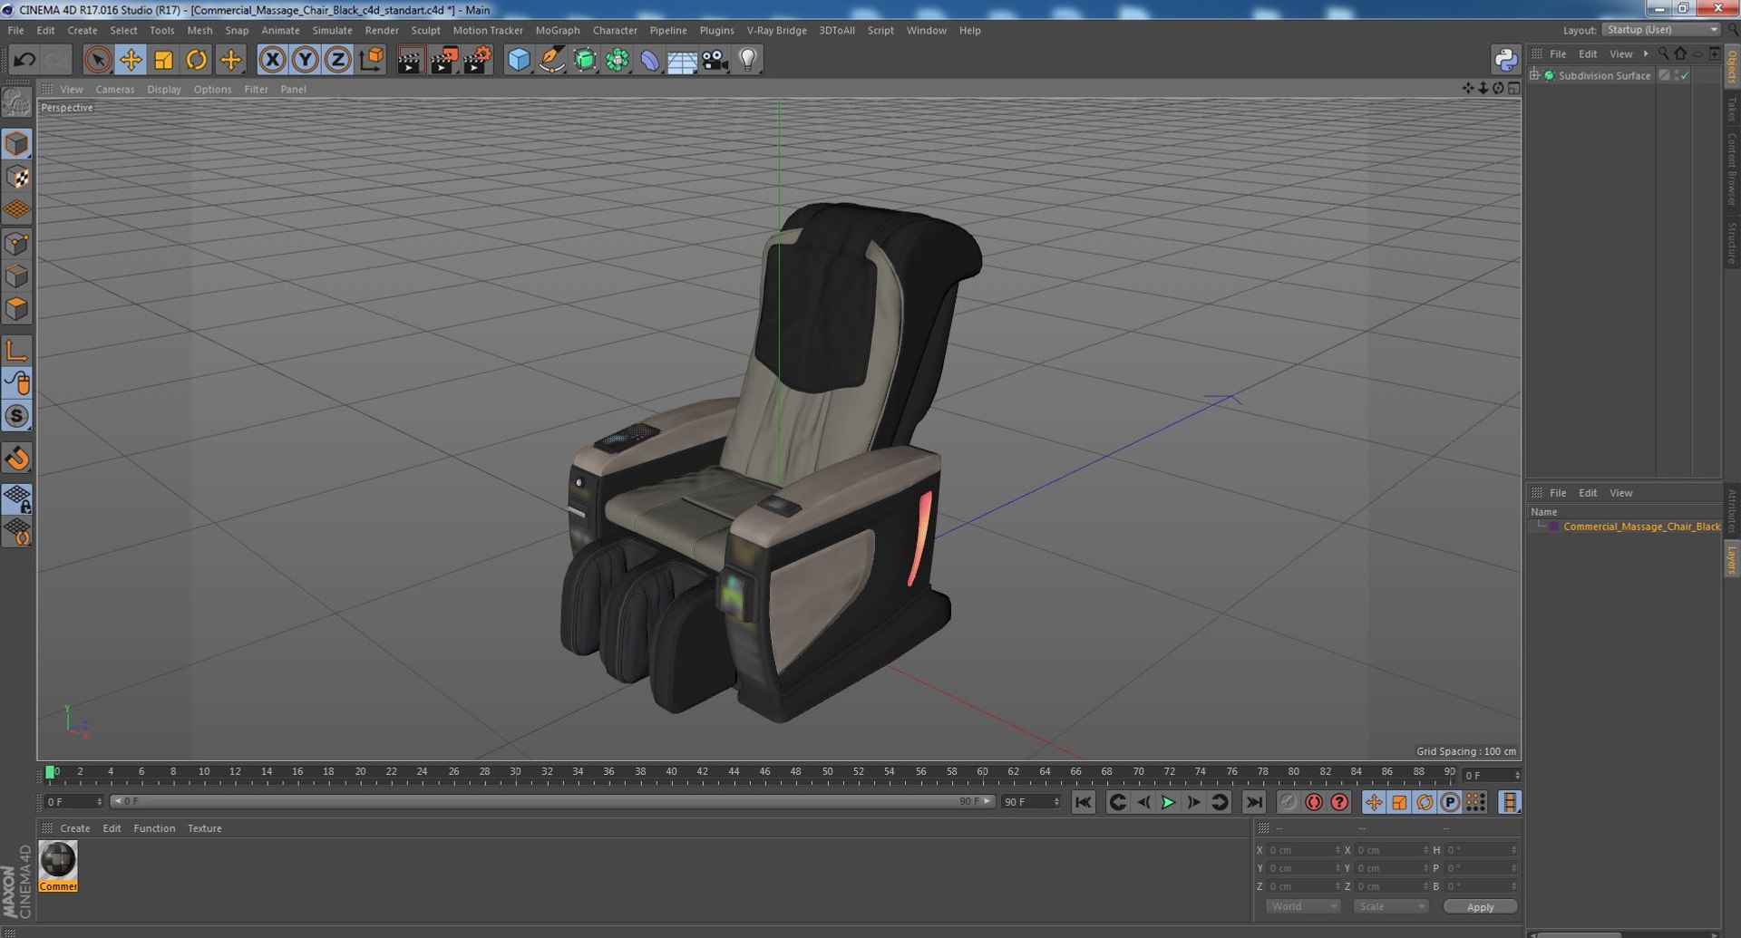Click the Python script icon
This screenshot has height=938, width=1741.
[x=1505, y=60]
